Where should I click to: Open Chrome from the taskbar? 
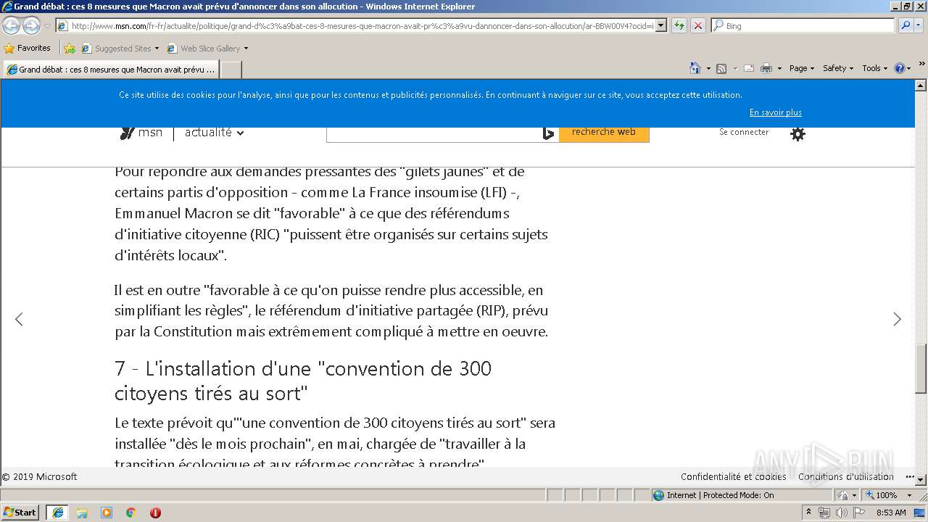[130, 513]
